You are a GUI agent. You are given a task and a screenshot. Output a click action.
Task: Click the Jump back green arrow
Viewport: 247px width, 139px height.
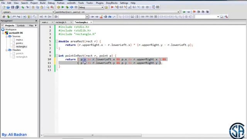[x=184, y=12]
